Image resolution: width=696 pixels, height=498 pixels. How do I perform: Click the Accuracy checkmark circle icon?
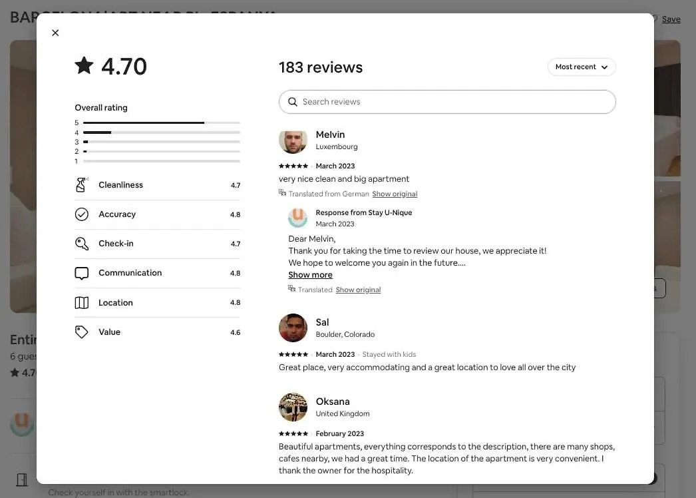82,214
